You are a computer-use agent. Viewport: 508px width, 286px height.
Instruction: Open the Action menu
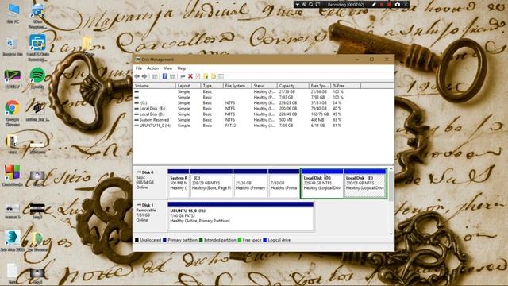click(152, 68)
